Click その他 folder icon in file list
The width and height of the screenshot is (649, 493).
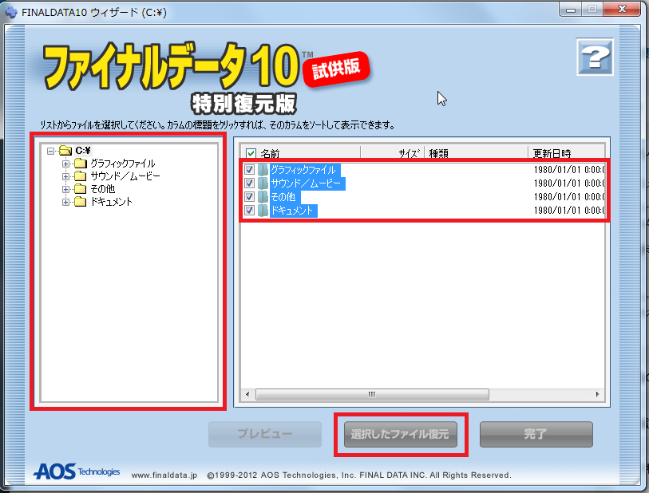pyautogui.click(x=263, y=197)
